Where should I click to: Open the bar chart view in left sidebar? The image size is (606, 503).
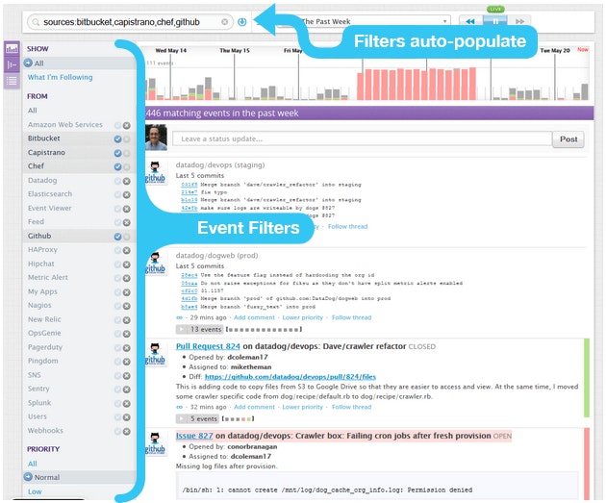click(13, 48)
